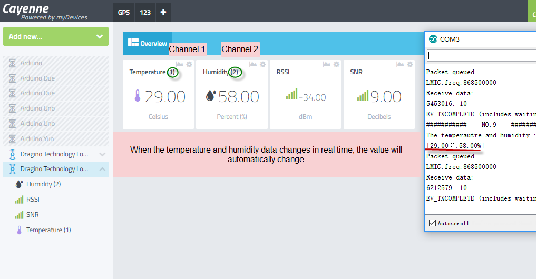Viewport: 536px width, 279px height.
Task: Click 'Celsius' unit label
Action: tap(158, 117)
